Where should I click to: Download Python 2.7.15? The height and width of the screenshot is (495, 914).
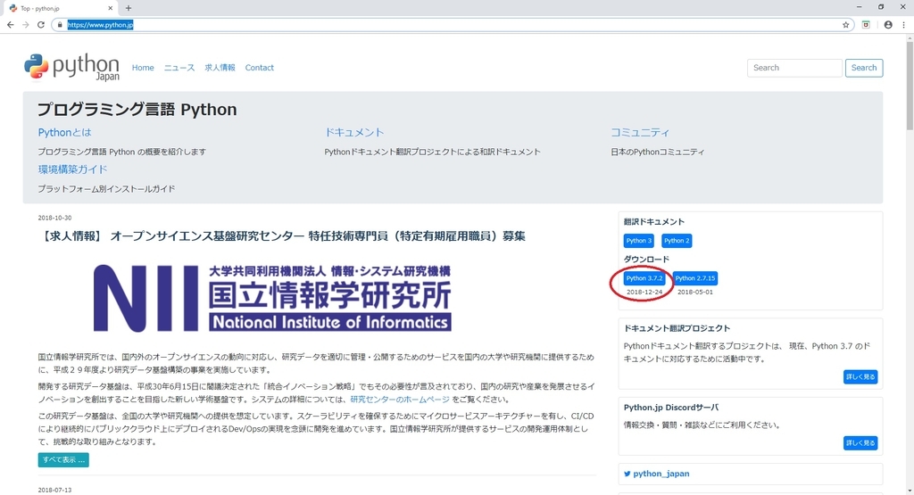tap(694, 278)
